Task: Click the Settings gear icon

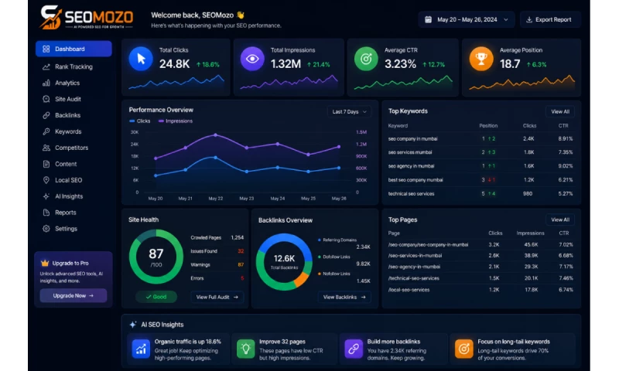Action: [x=46, y=228]
